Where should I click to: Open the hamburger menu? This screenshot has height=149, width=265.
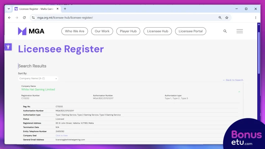pyautogui.click(x=240, y=31)
